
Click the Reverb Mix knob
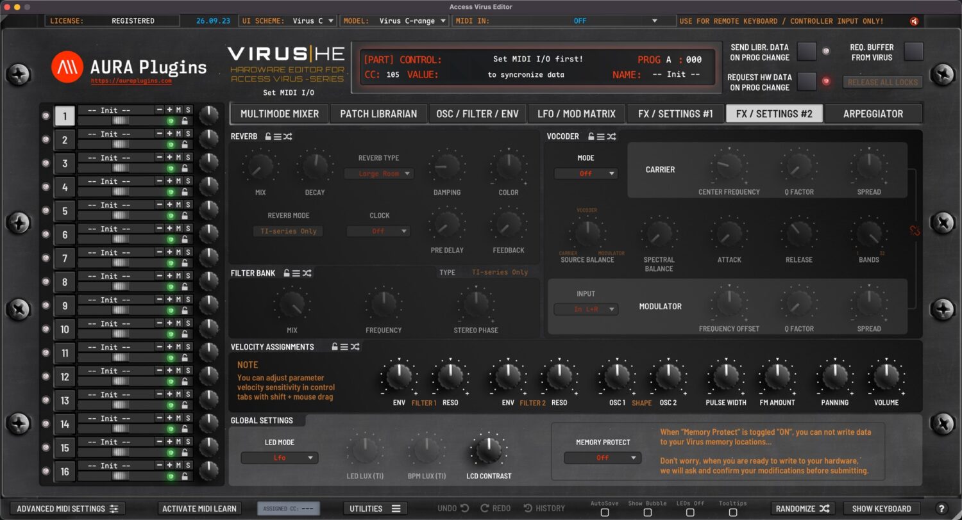(260, 167)
